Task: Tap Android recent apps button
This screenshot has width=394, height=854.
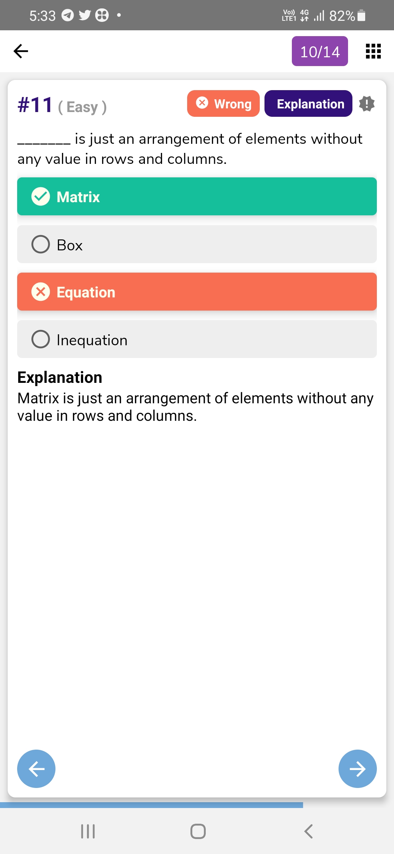Action: 88,831
